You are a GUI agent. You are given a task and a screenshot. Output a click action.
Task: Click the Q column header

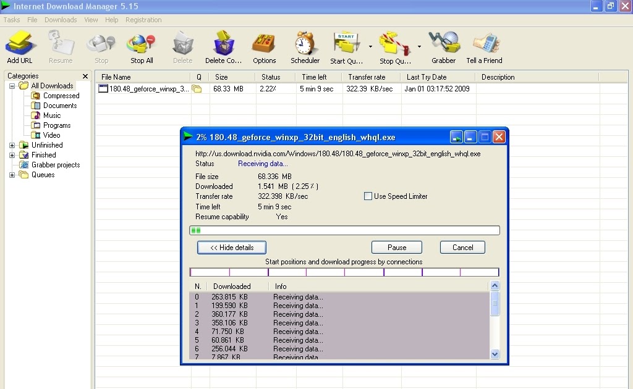pos(199,77)
